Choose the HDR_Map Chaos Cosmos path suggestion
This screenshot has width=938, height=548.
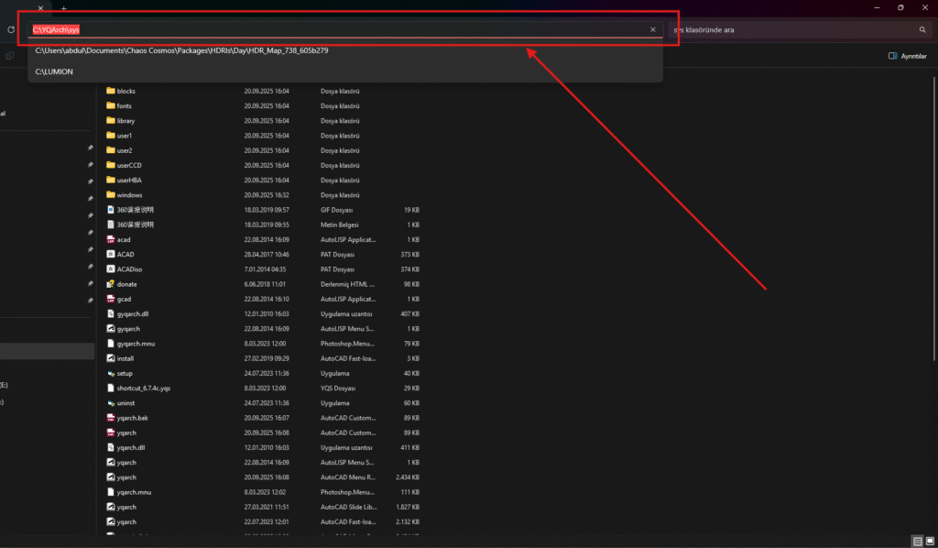pos(181,50)
